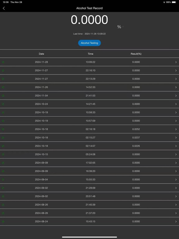Go back with the top-left arrow
This screenshot has width=179, height=239.
(x=4, y=8)
